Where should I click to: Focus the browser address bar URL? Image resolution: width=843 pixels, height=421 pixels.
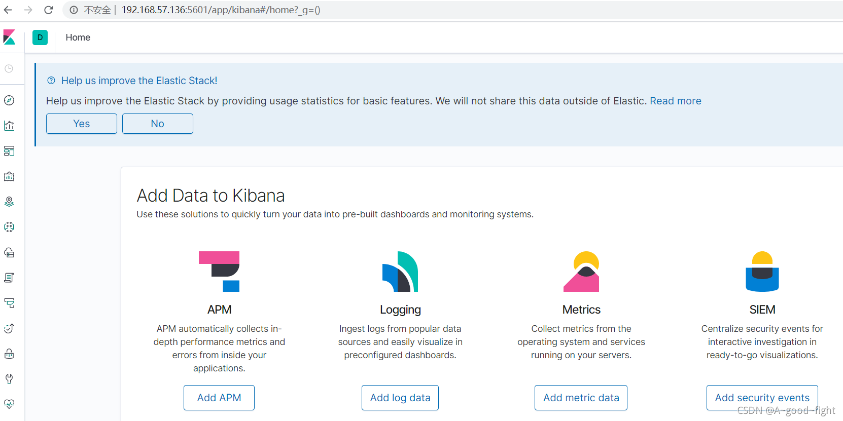pos(221,10)
